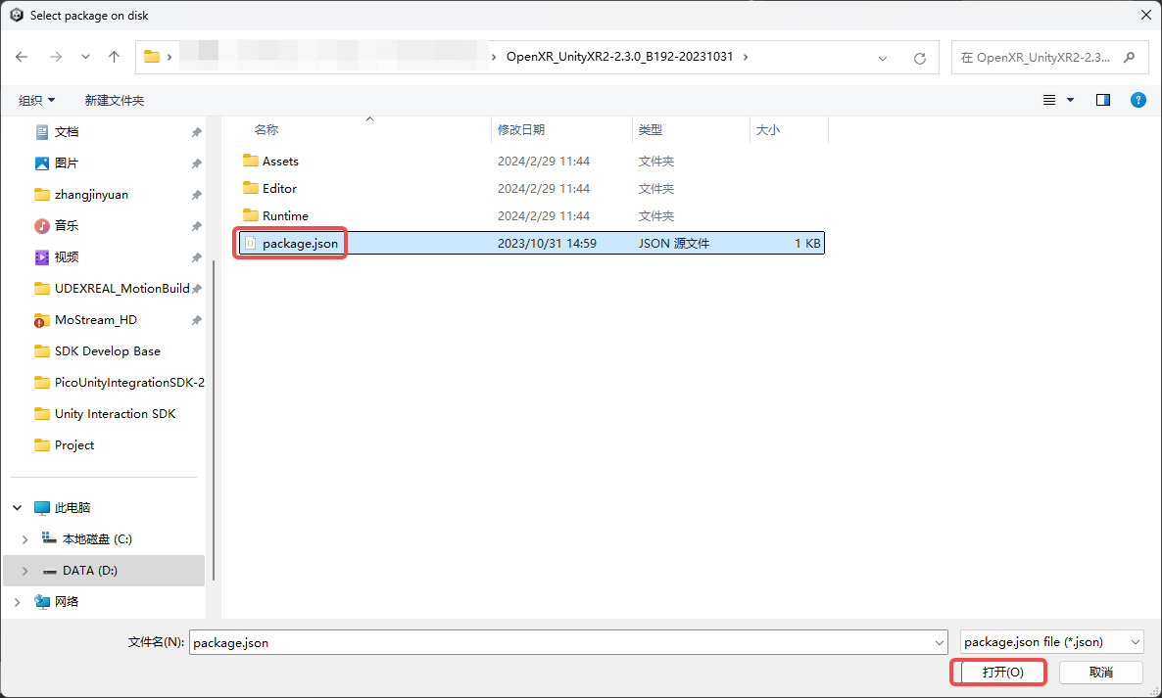Click the Up one level arrow
The height and width of the screenshot is (698, 1162).
(114, 57)
